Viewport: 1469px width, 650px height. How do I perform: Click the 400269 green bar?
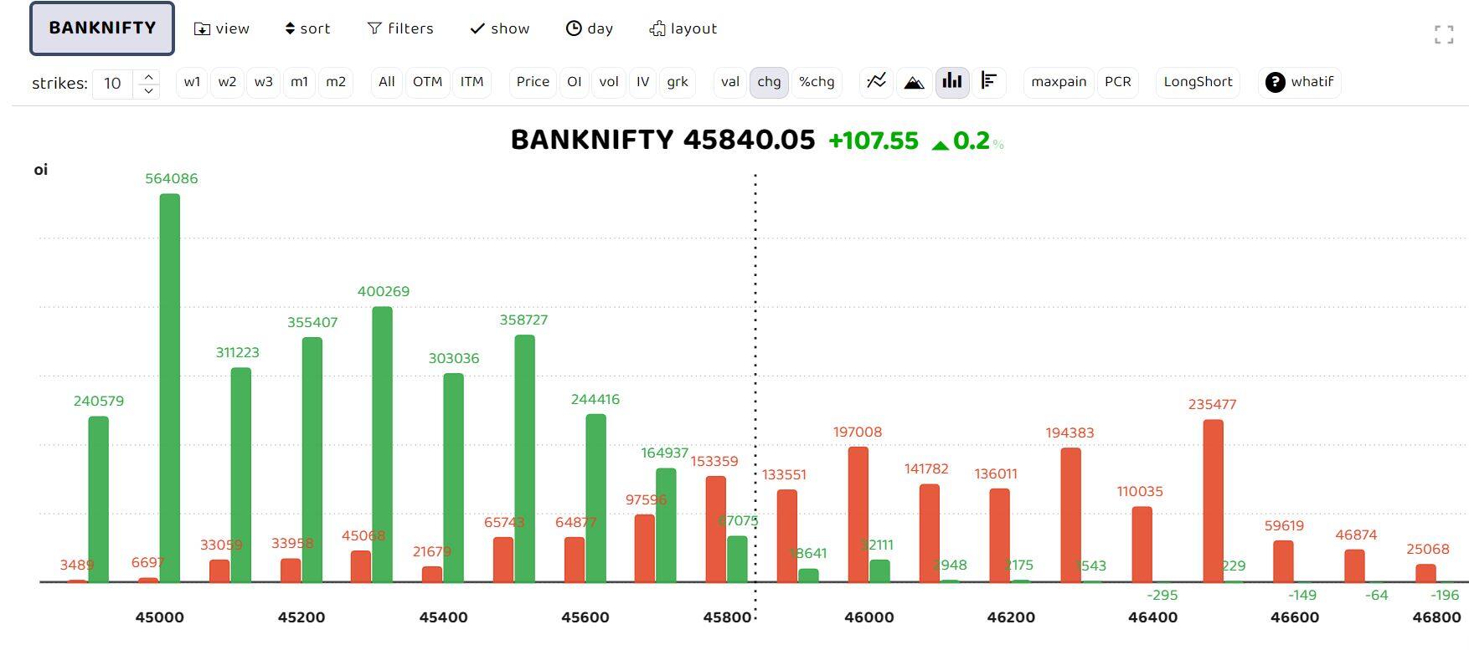pyautogui.click(x=383, y=444)
